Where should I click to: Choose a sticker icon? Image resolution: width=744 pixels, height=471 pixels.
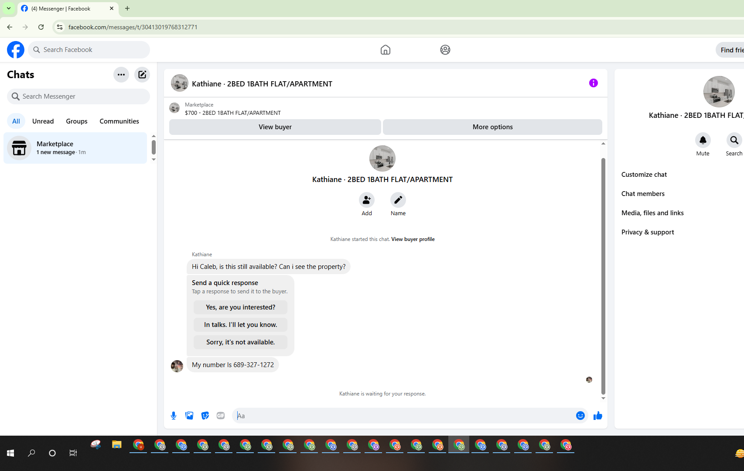pyautogui.click(x=205, y=416)
